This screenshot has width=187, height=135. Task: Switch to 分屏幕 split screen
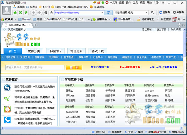click(179, 12)
